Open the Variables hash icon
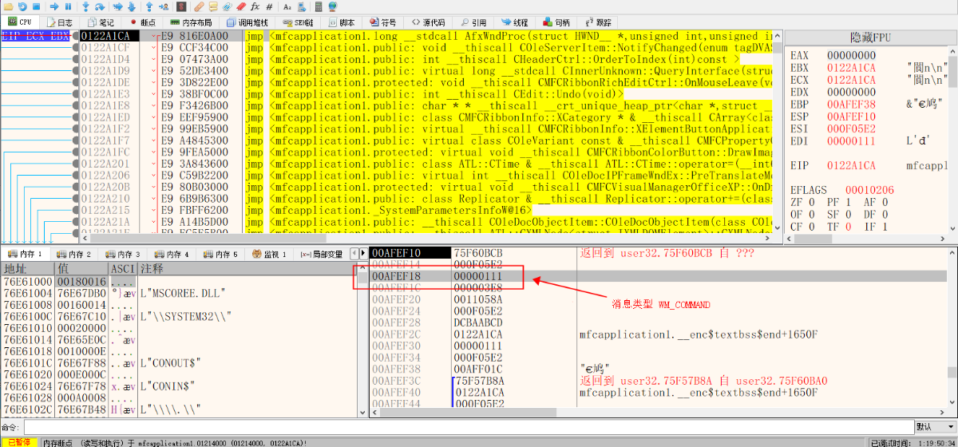The image size is (958, 447). (x=269, y=6)
